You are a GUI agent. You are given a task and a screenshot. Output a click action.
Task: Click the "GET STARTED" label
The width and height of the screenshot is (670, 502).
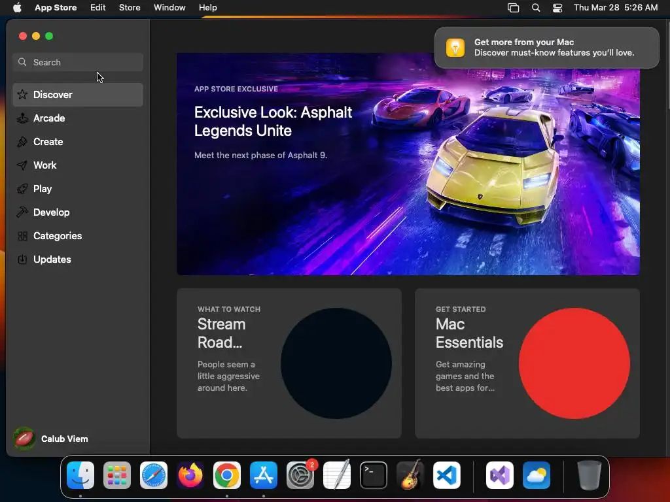tap(461, 309)
